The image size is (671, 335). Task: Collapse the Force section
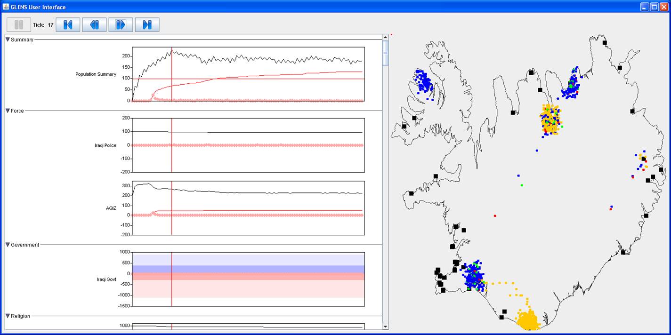[8, 111]
